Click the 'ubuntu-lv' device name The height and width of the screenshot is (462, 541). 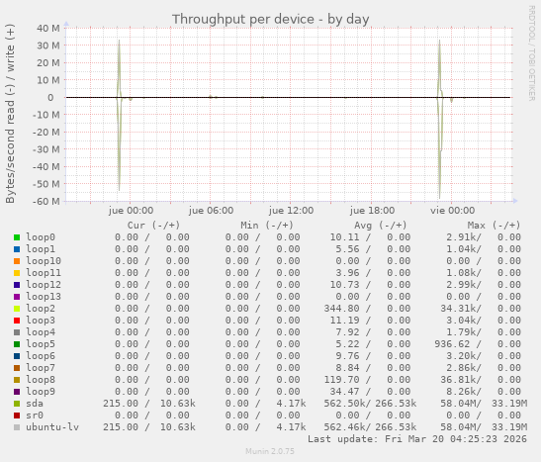pyautogui.click(x=52, y=427)
